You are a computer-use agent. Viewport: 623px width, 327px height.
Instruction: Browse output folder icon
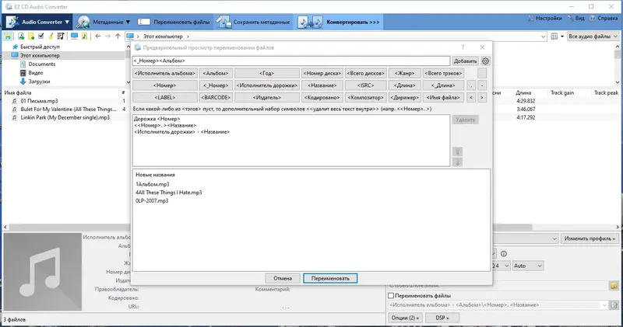pyautogui.click(x=614, y=285)
